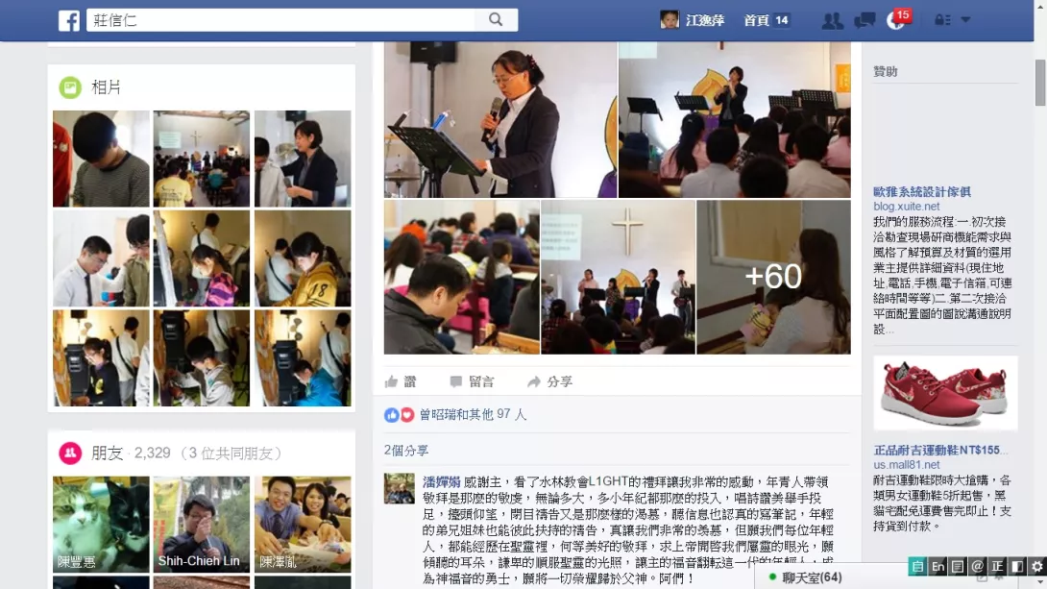1047x589 pixels.
Task: Open the 潘嬋娟 commenter profile link
Action: pyautogui.click(x=441, y=481)
